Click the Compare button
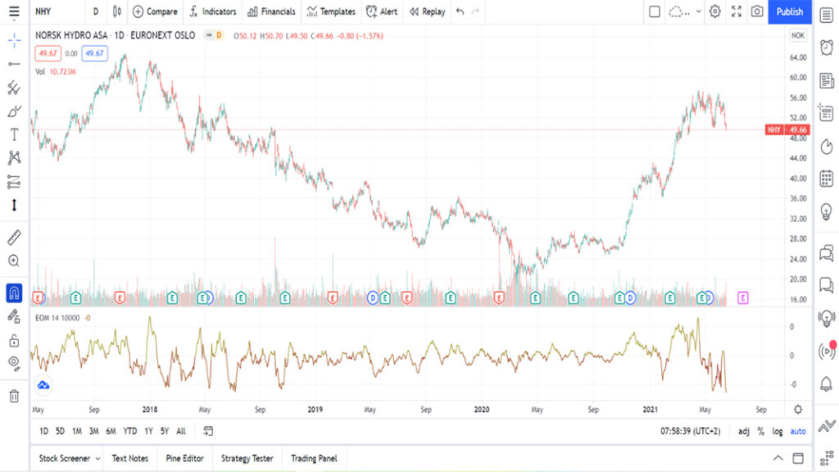This screenshot has width=839, height=472. pyautogui.click(x=155, y=11)
